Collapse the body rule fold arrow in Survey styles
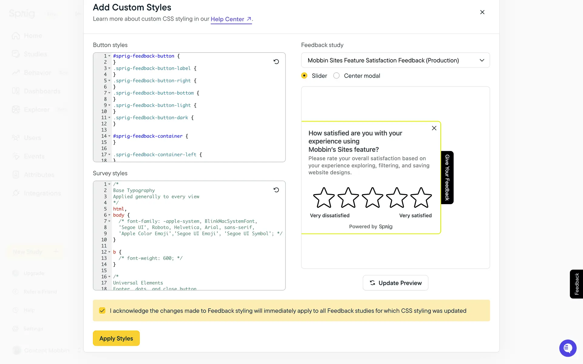The width and height of the screenshot is (583, 364). (109, 215)
